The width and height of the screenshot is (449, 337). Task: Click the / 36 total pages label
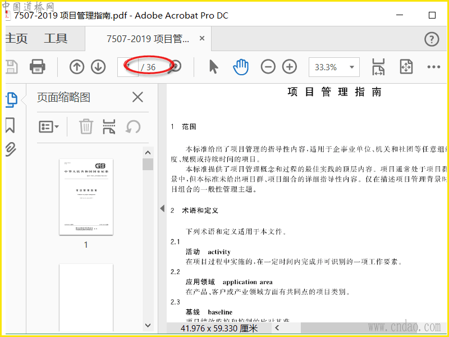(x=148, y=67)
